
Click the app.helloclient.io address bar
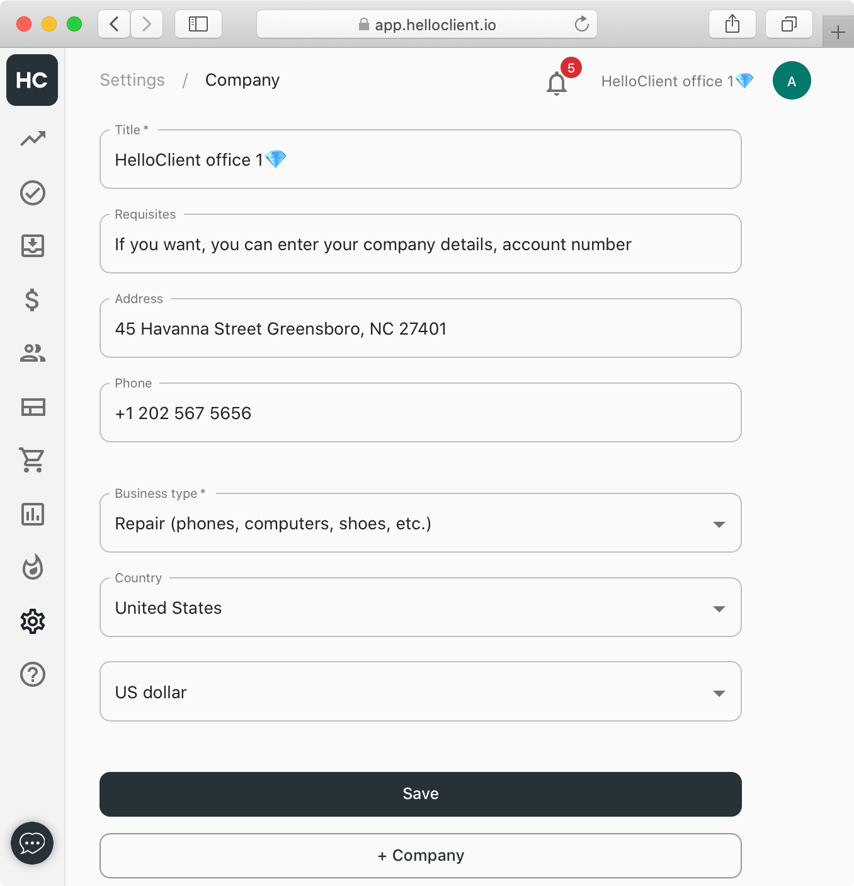point(427,25)
